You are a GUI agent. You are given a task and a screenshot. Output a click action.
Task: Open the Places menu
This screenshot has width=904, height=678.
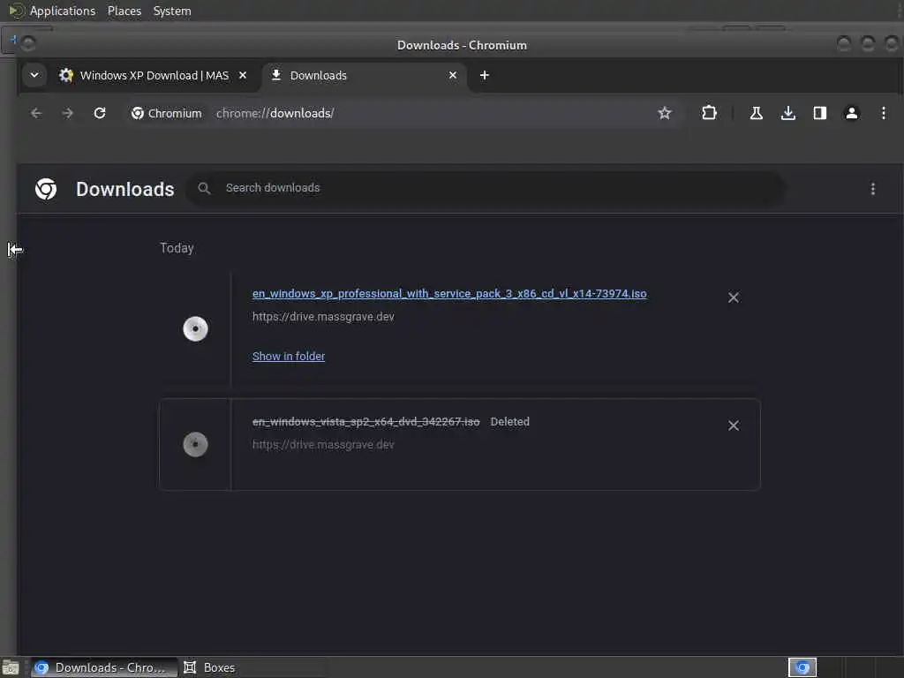124,11
